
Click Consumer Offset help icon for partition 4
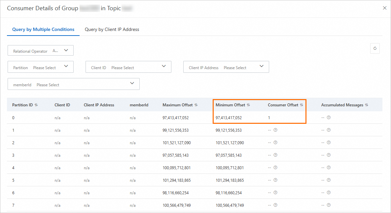(275, 167)
